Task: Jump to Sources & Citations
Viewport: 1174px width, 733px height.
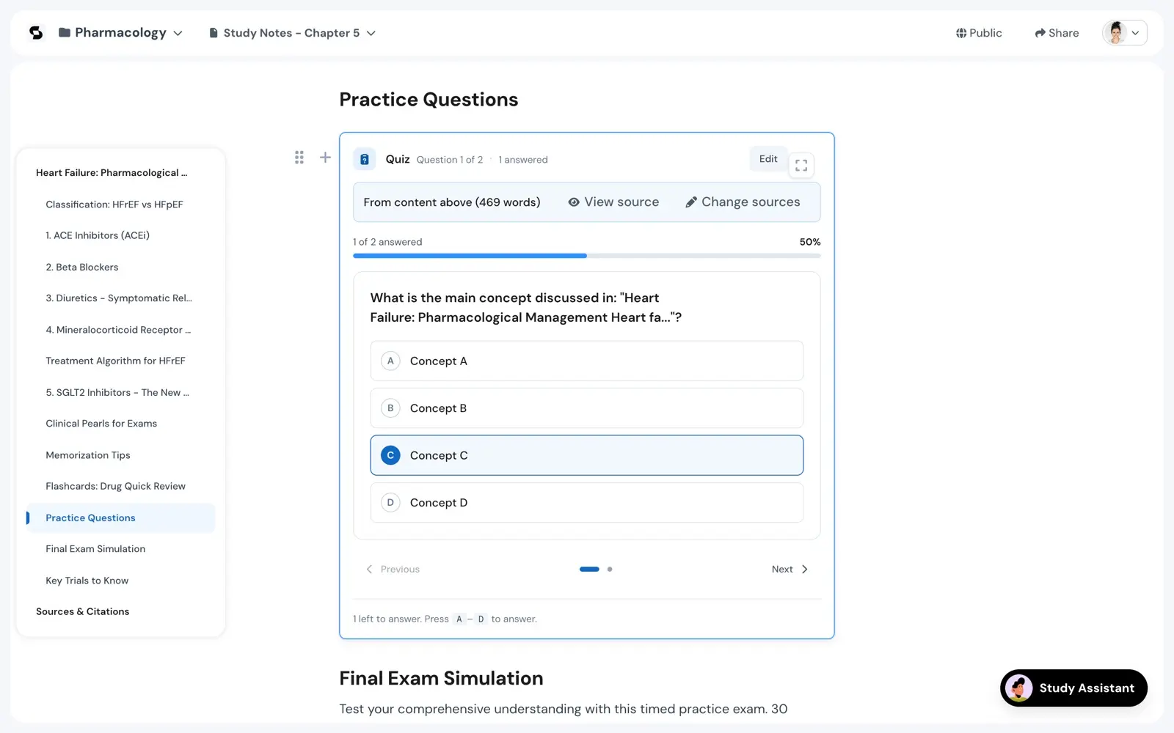Action: click(82, 611)
